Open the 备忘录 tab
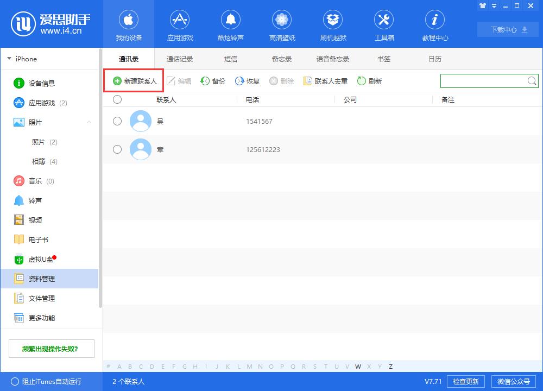 tap(281, 59)
